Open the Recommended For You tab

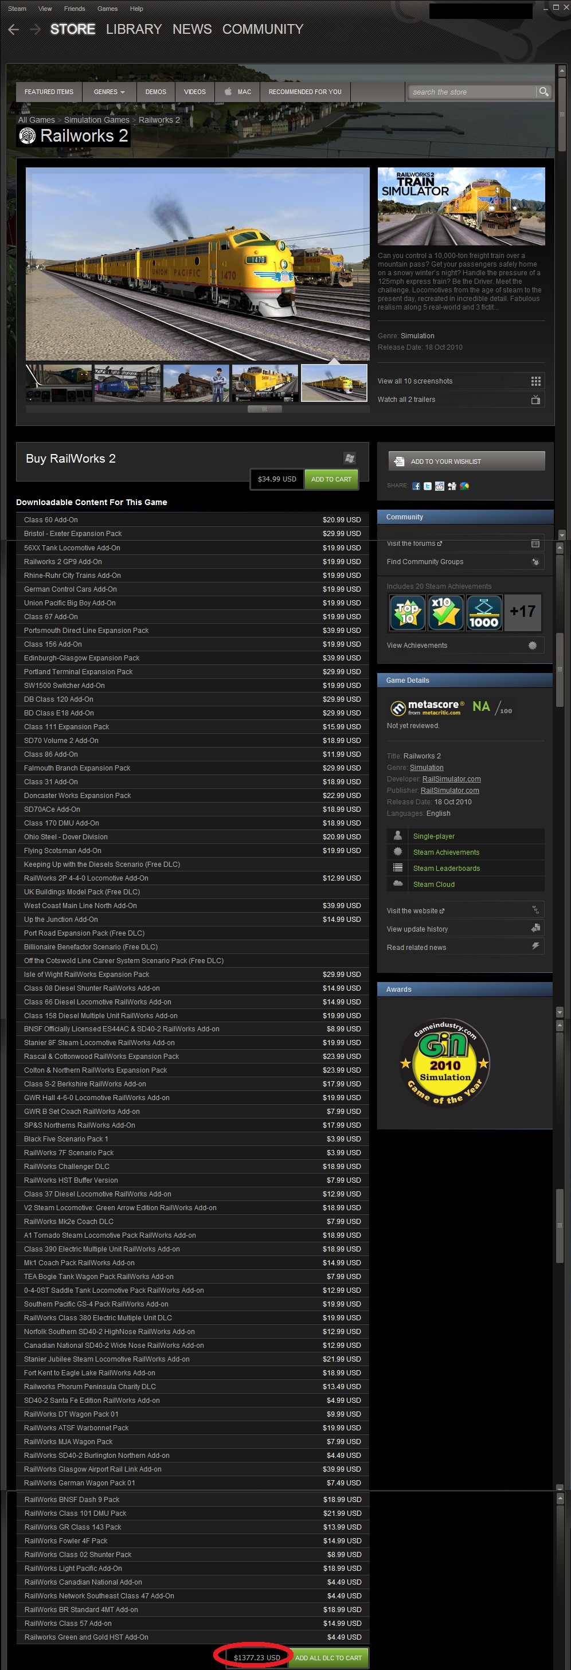tap(304, 92)
